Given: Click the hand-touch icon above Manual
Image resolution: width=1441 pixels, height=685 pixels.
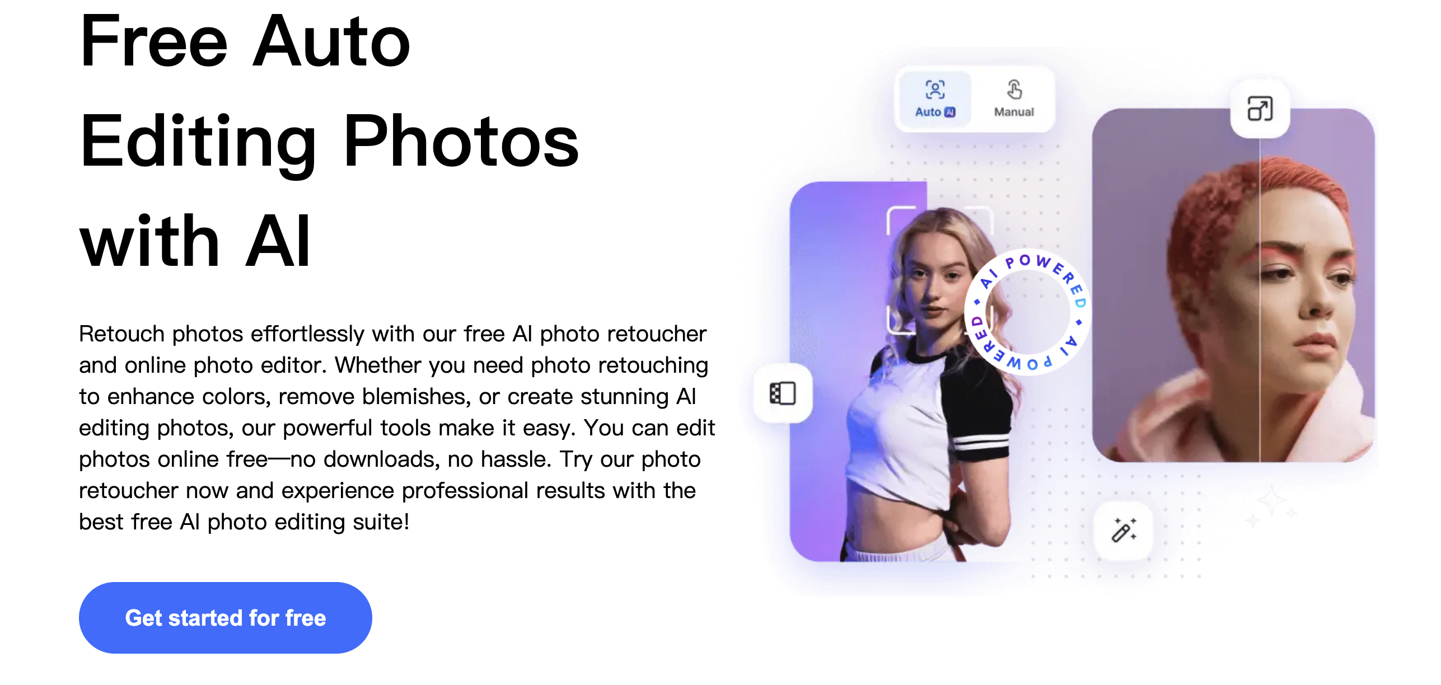Looking at the screenshot, I should click(x=1014, y=90).
